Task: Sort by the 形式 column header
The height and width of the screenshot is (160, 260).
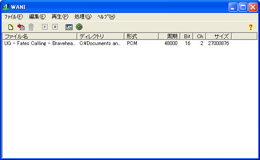Action: tap(142, 36)
